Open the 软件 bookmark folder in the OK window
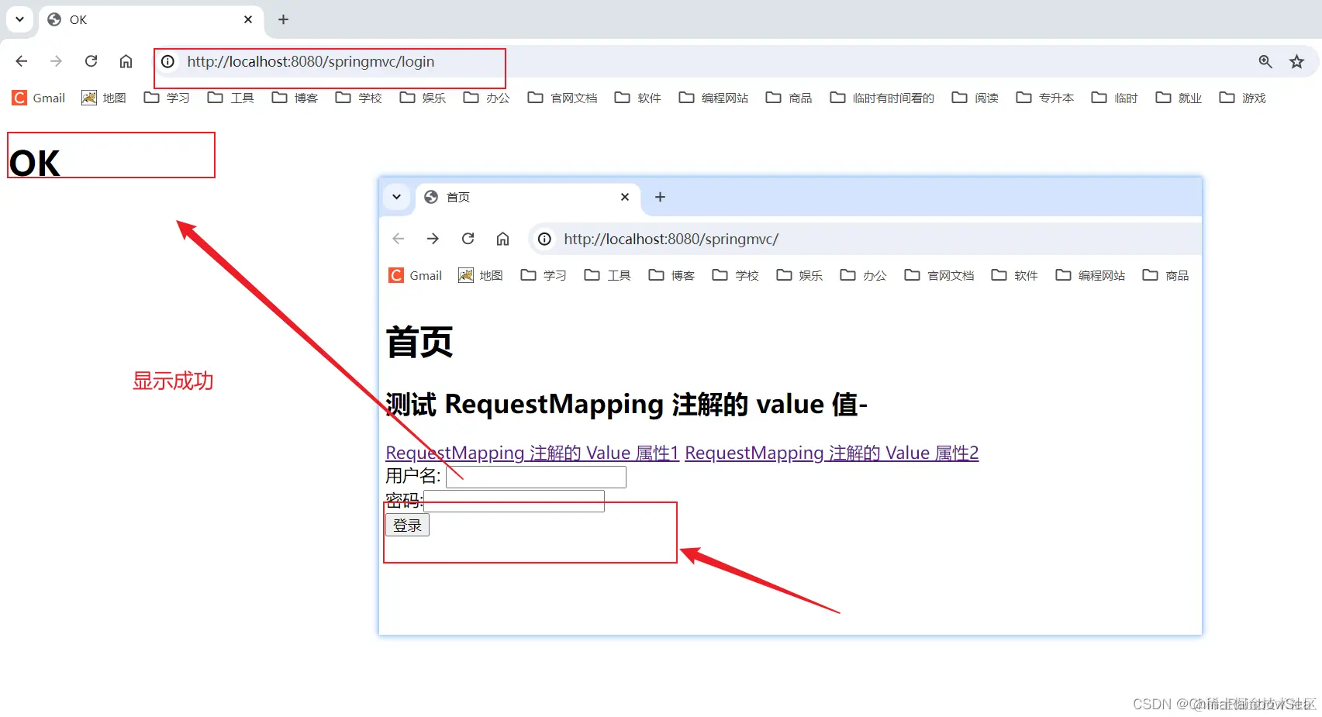 [637, 98]
